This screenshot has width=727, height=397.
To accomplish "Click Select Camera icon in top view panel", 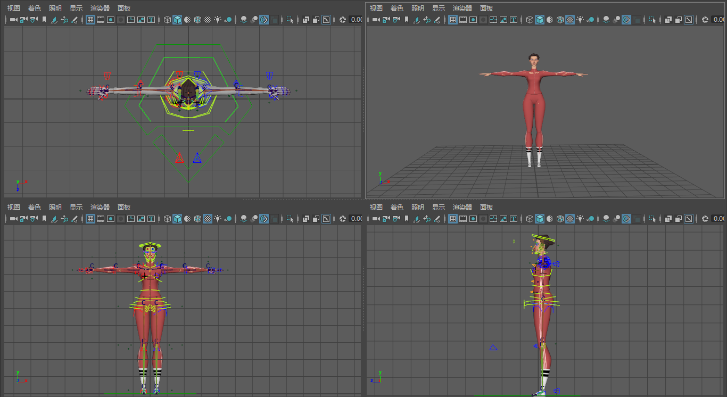I will 13,20.
